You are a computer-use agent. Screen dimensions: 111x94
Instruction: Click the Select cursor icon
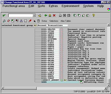[34, 21]
